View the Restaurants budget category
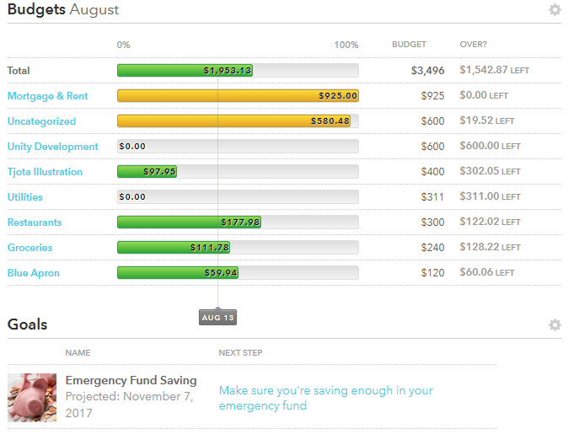Image resolution: width=579 pixels, height=445 pixels. point(35,222)
